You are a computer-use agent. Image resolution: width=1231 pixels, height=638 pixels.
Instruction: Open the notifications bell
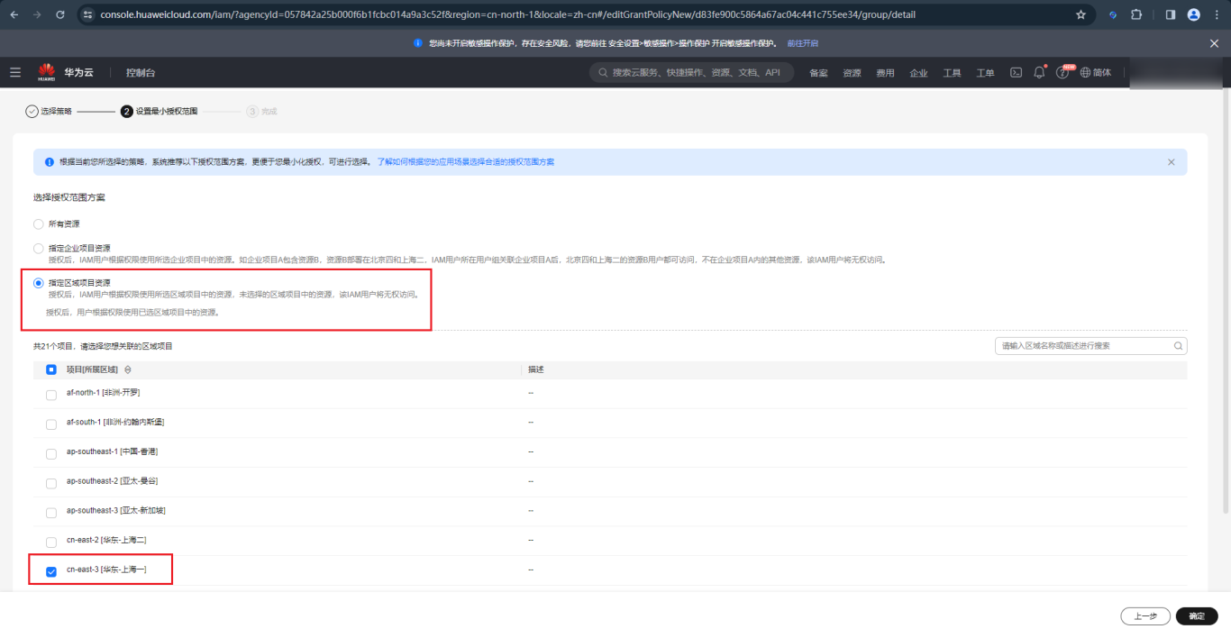1039,73
